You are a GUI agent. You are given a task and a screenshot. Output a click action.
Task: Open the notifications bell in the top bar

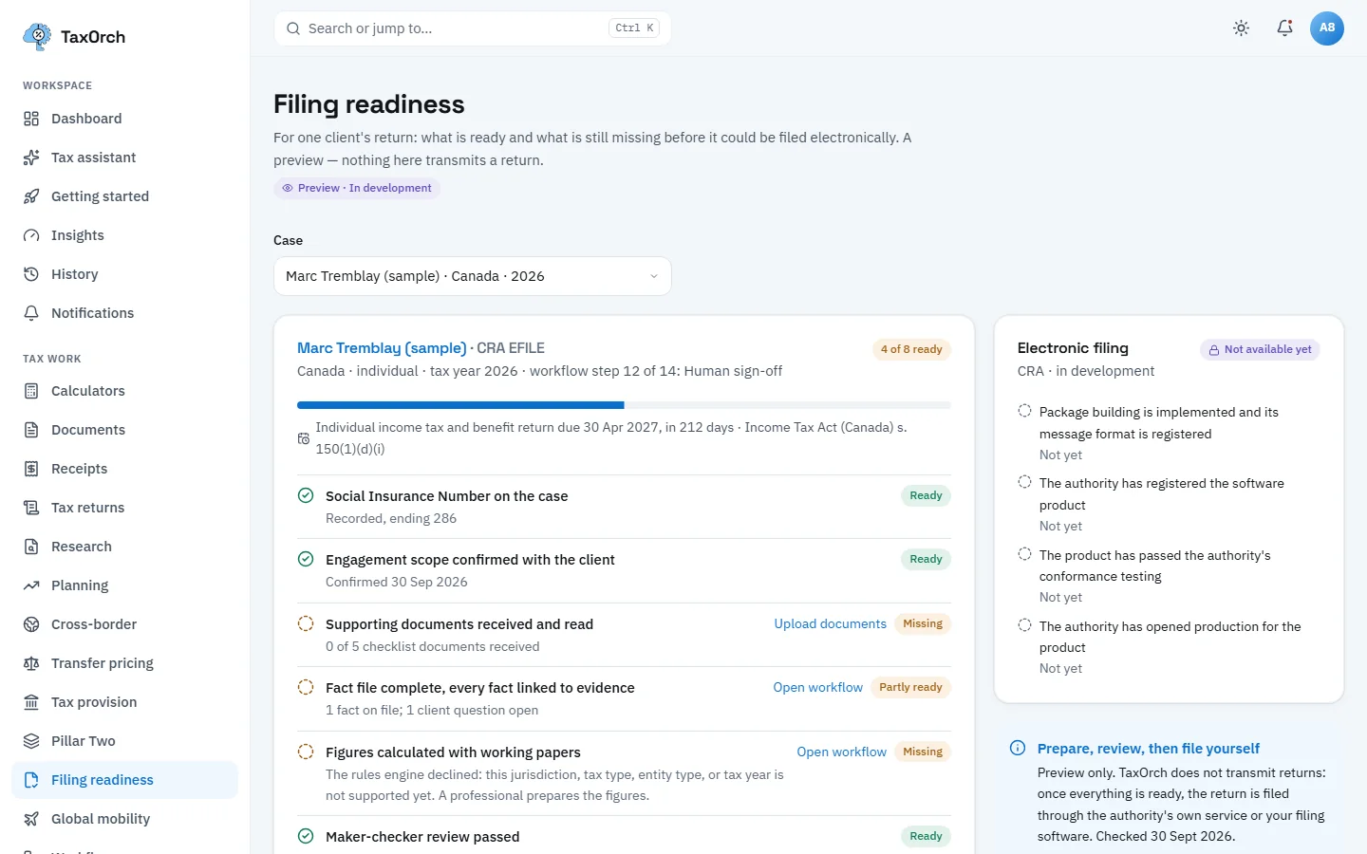[1284, 28]
